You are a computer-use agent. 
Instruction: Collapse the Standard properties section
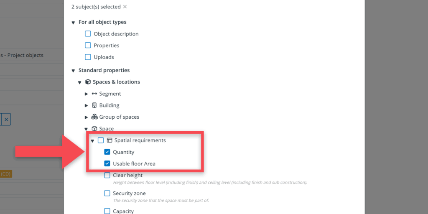click(x=73, y=71)
